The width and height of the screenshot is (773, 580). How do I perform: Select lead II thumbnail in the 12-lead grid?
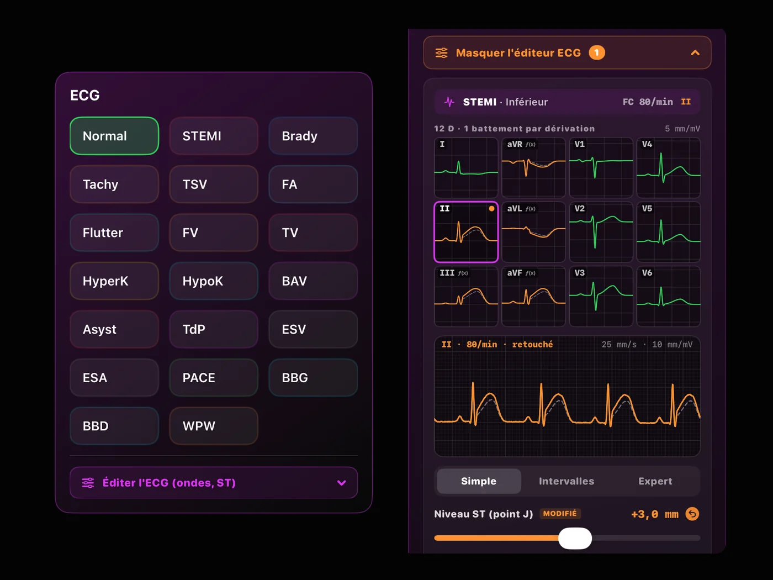(467, 232)
